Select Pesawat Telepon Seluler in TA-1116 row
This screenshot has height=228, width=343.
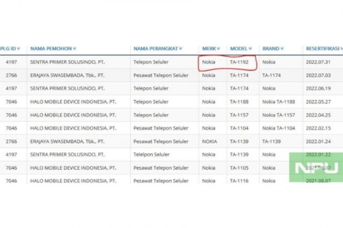click(161, 181)
